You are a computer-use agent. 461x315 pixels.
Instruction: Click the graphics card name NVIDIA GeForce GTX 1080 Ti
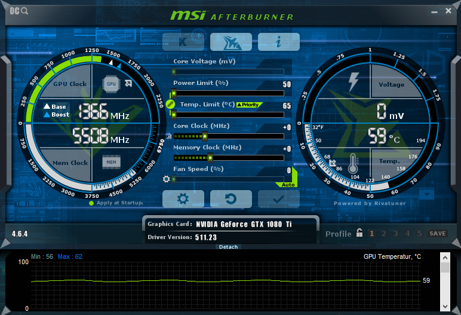[x=244, y=224]
